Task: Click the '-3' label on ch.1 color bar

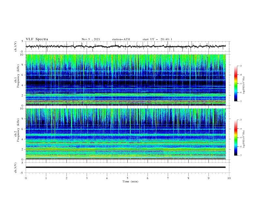Action: pos(240,66)
